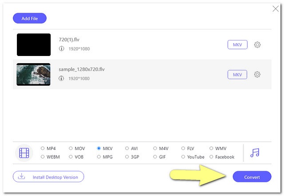This screenshot has height=196, width=284.
Task: Switch to audio formats music note icon
Action: pos(255,152)
